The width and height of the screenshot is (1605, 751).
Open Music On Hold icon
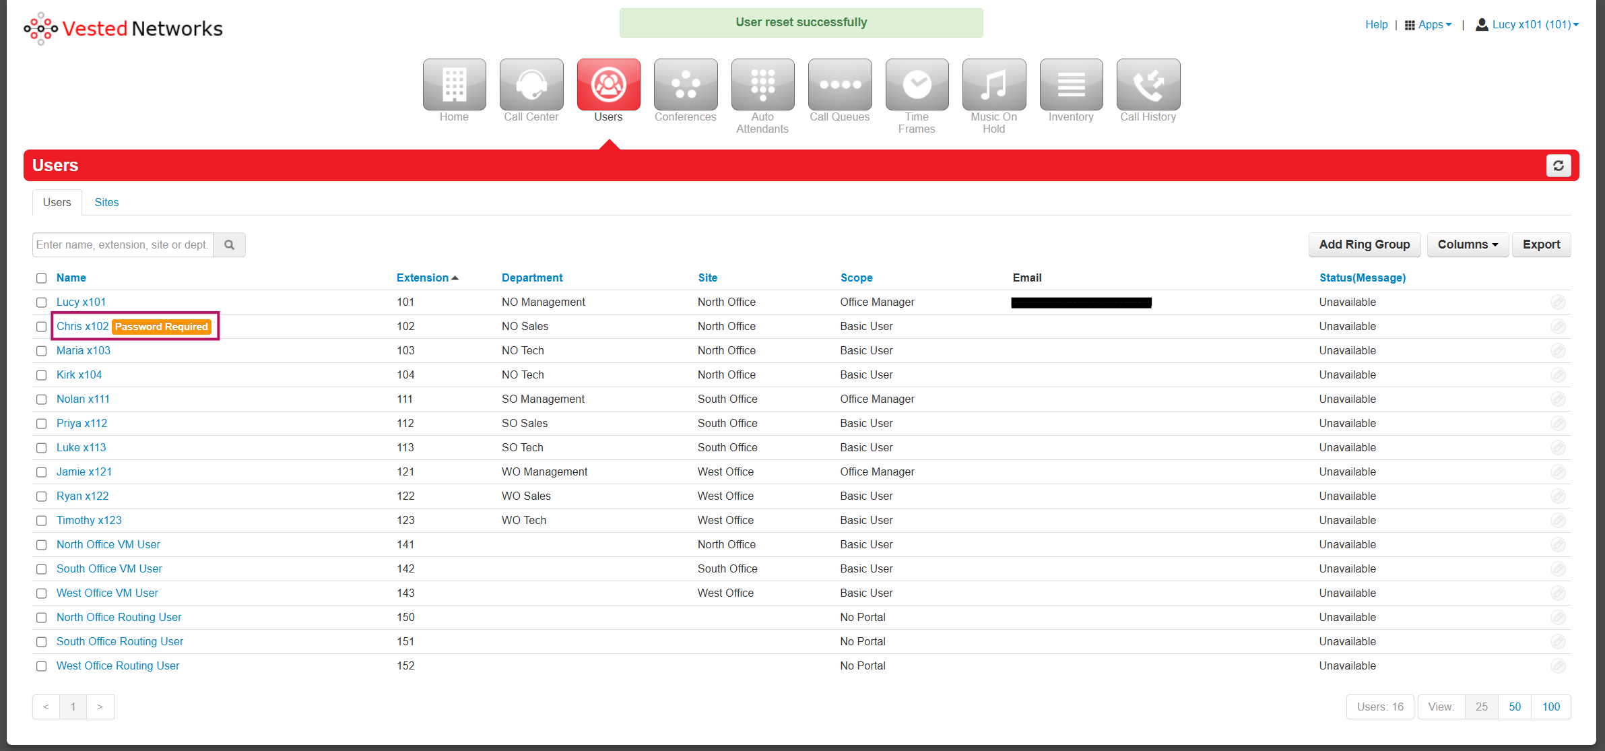click(x=993, y=85)
